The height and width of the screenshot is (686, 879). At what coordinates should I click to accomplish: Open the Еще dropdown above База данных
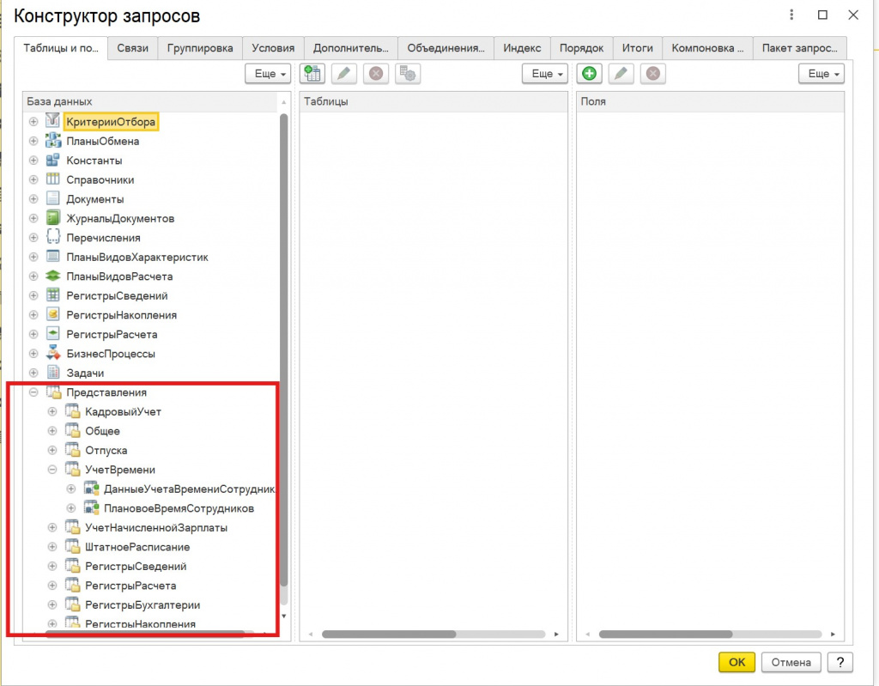click(268, 74)
